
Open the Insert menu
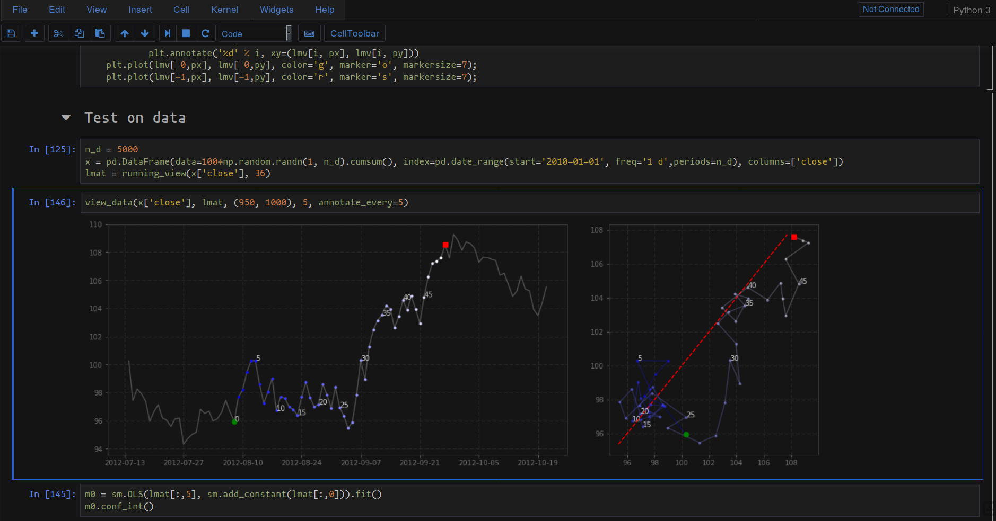click(x=140, y=10)
